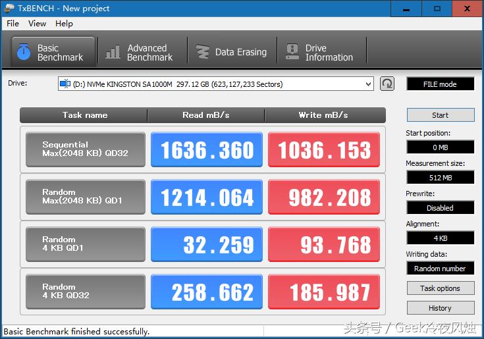This screenshot has height=339, width=484.
Task: Show benchmark History
Action: (x=440, y=308)
